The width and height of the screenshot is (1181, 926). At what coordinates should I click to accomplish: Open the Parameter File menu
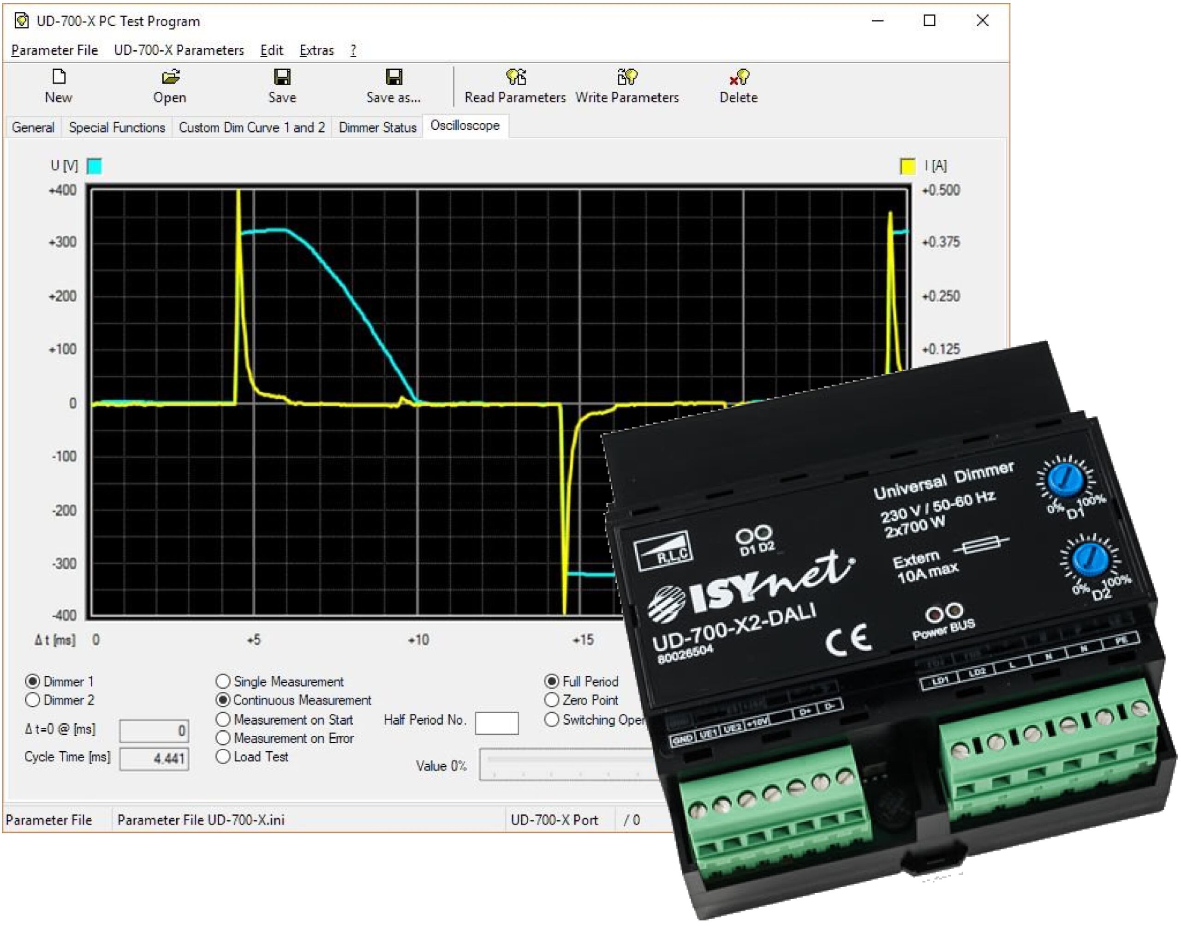pyautogui.click(x=54, y=50)
